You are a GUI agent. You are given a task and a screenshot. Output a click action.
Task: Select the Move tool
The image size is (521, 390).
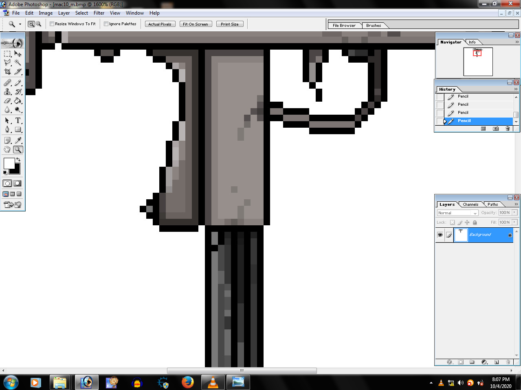click(x=18, y=53)
